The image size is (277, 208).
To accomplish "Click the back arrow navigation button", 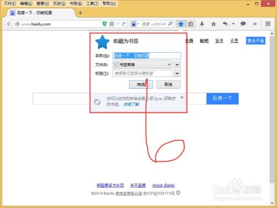I will click(9, 24).
